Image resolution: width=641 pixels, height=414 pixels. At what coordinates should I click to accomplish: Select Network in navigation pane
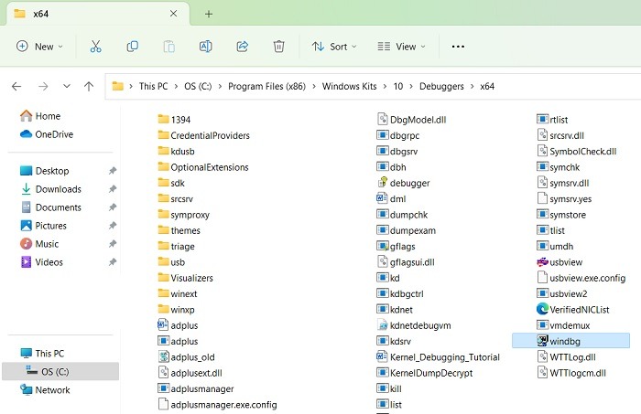(45, 390)
